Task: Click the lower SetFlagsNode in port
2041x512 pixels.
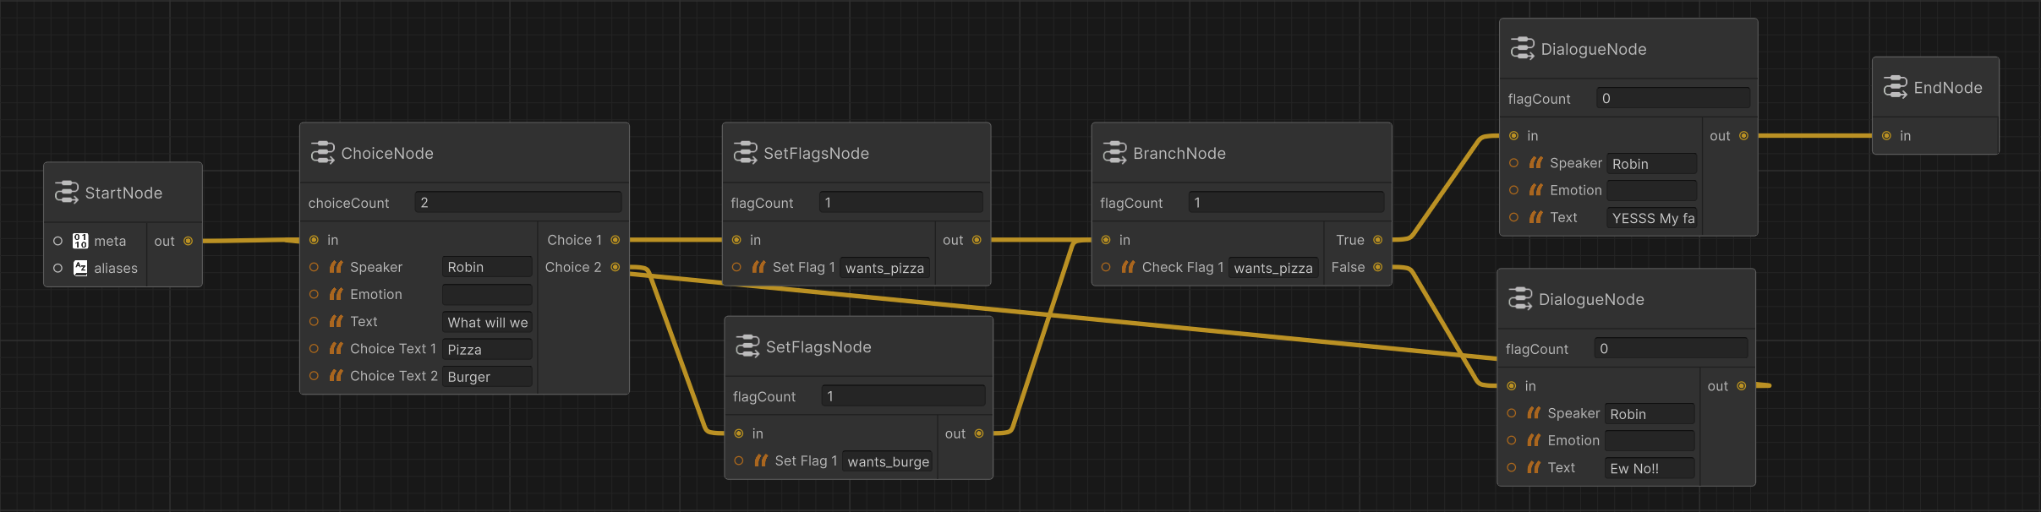Action: pos(739,433)
